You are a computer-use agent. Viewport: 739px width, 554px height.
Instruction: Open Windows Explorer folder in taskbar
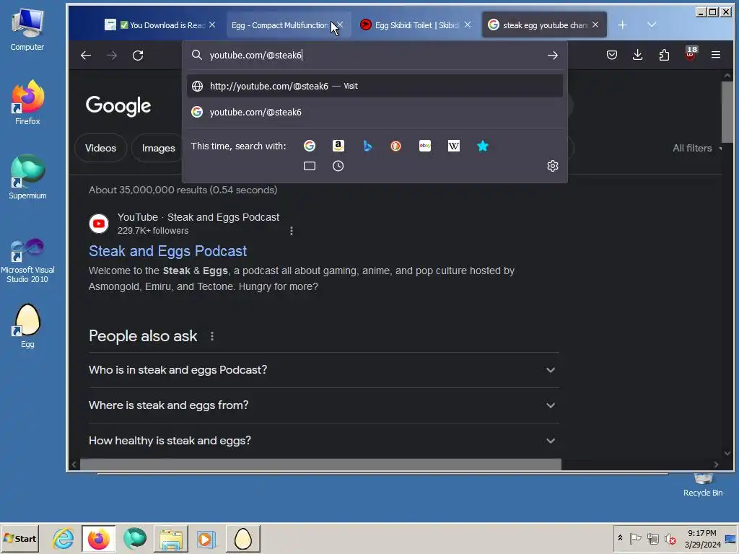coord(170,538)
